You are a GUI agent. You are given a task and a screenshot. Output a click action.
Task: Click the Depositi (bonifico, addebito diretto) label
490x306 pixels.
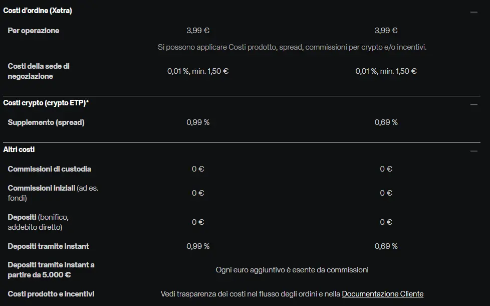(x=38, y=222)
